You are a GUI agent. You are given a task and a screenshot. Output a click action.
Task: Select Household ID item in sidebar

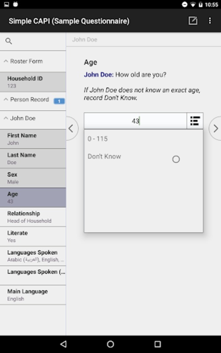point(33,82)
